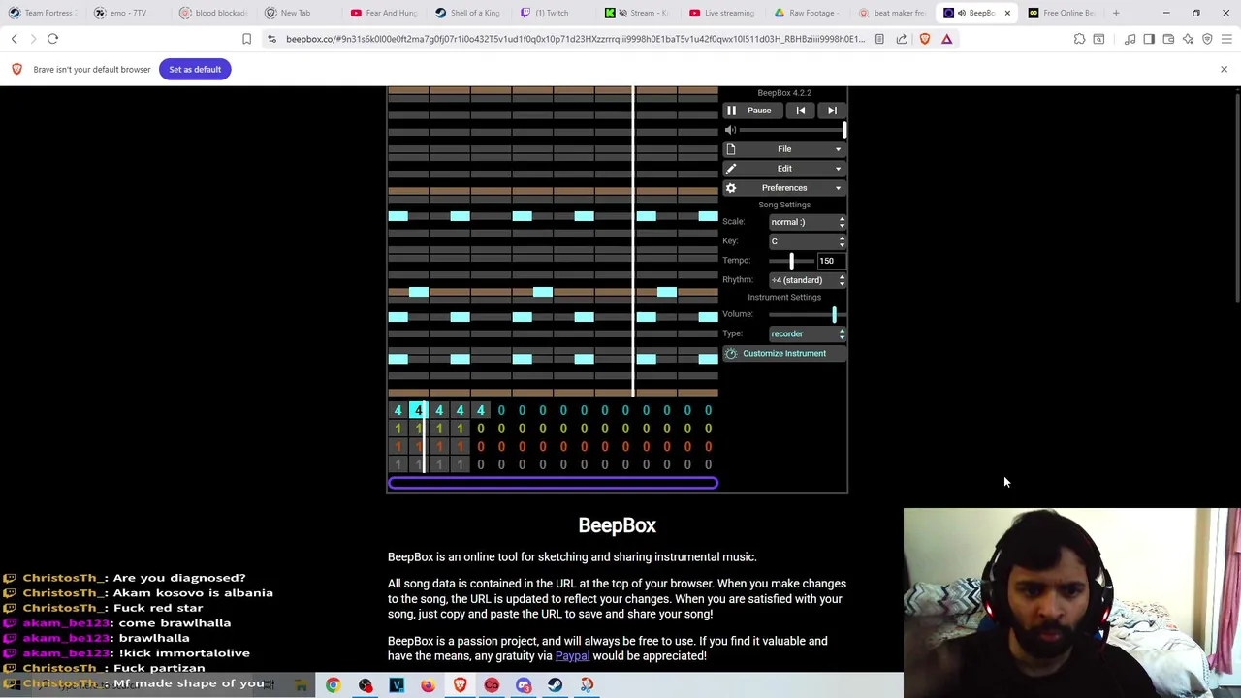Image resolution: width=1241 pixels, height=698 pixels.
Task: Open Steam from the taskbar
Action: coord(555,685)
